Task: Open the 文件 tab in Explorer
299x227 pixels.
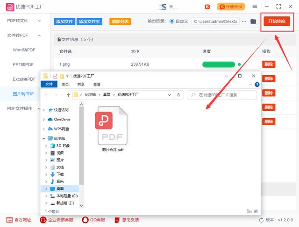Action: click(x=49, y=84)
